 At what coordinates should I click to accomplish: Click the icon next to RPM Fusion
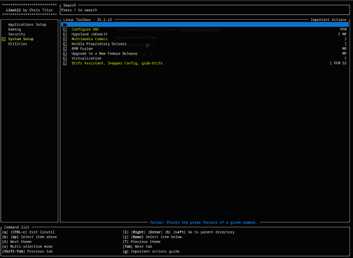click(x=65, y=49)
